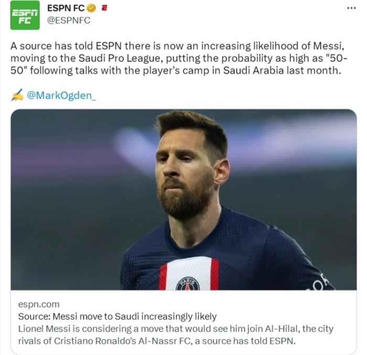
Task: Click the card description starting "Lionel Messi is considering"
Action: tap(176, 335)
